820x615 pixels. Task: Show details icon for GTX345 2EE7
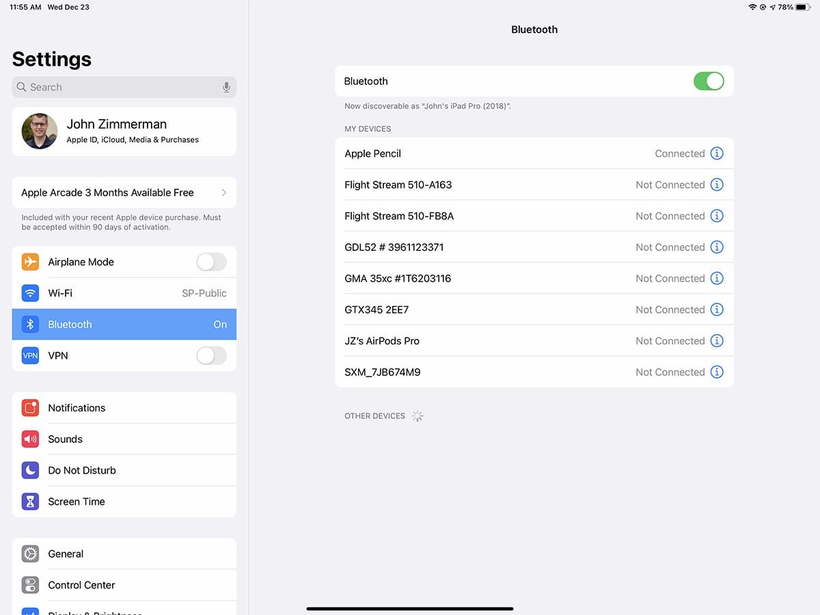point(717,310)
